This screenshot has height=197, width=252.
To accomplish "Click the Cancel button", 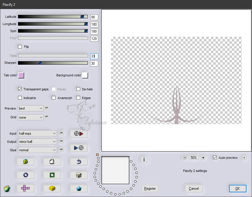I will [194, 189].
